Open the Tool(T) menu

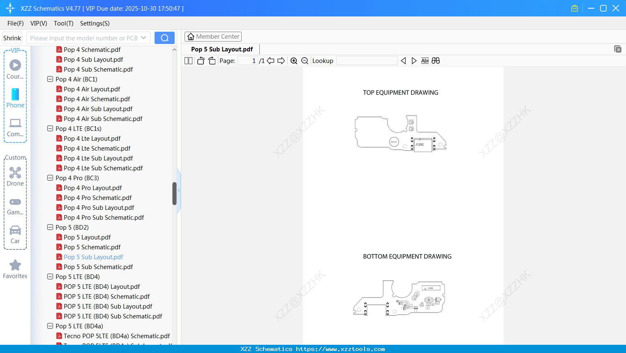click(63, 23)
